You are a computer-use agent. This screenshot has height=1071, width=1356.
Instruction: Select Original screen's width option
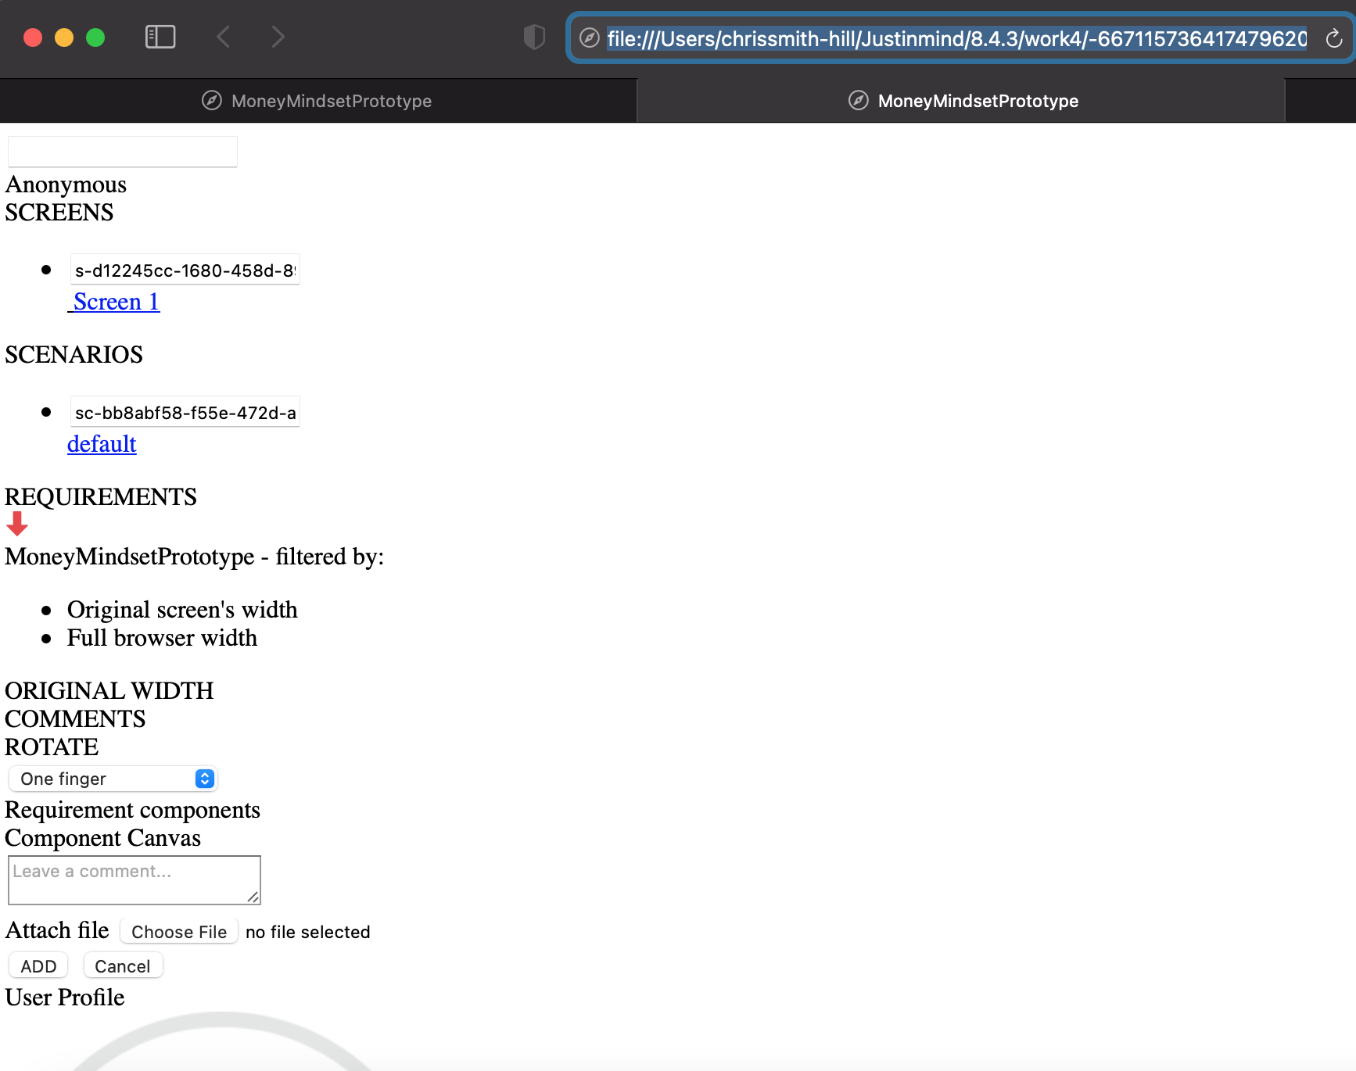coord(182,610)
